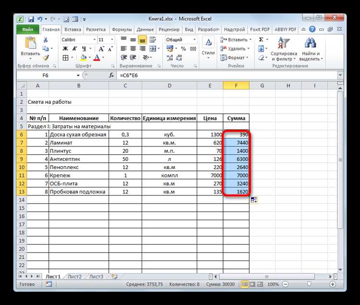Click the Accounting number format icon
Image resolution: width=360 pixels, height=305 pixels.
click(170, 49)
